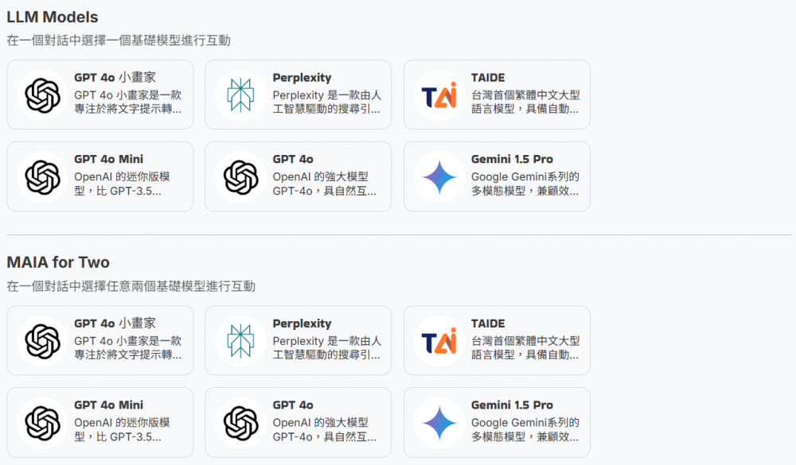Choose TAIDE description text in MAIA for Two

pos(525,348)
